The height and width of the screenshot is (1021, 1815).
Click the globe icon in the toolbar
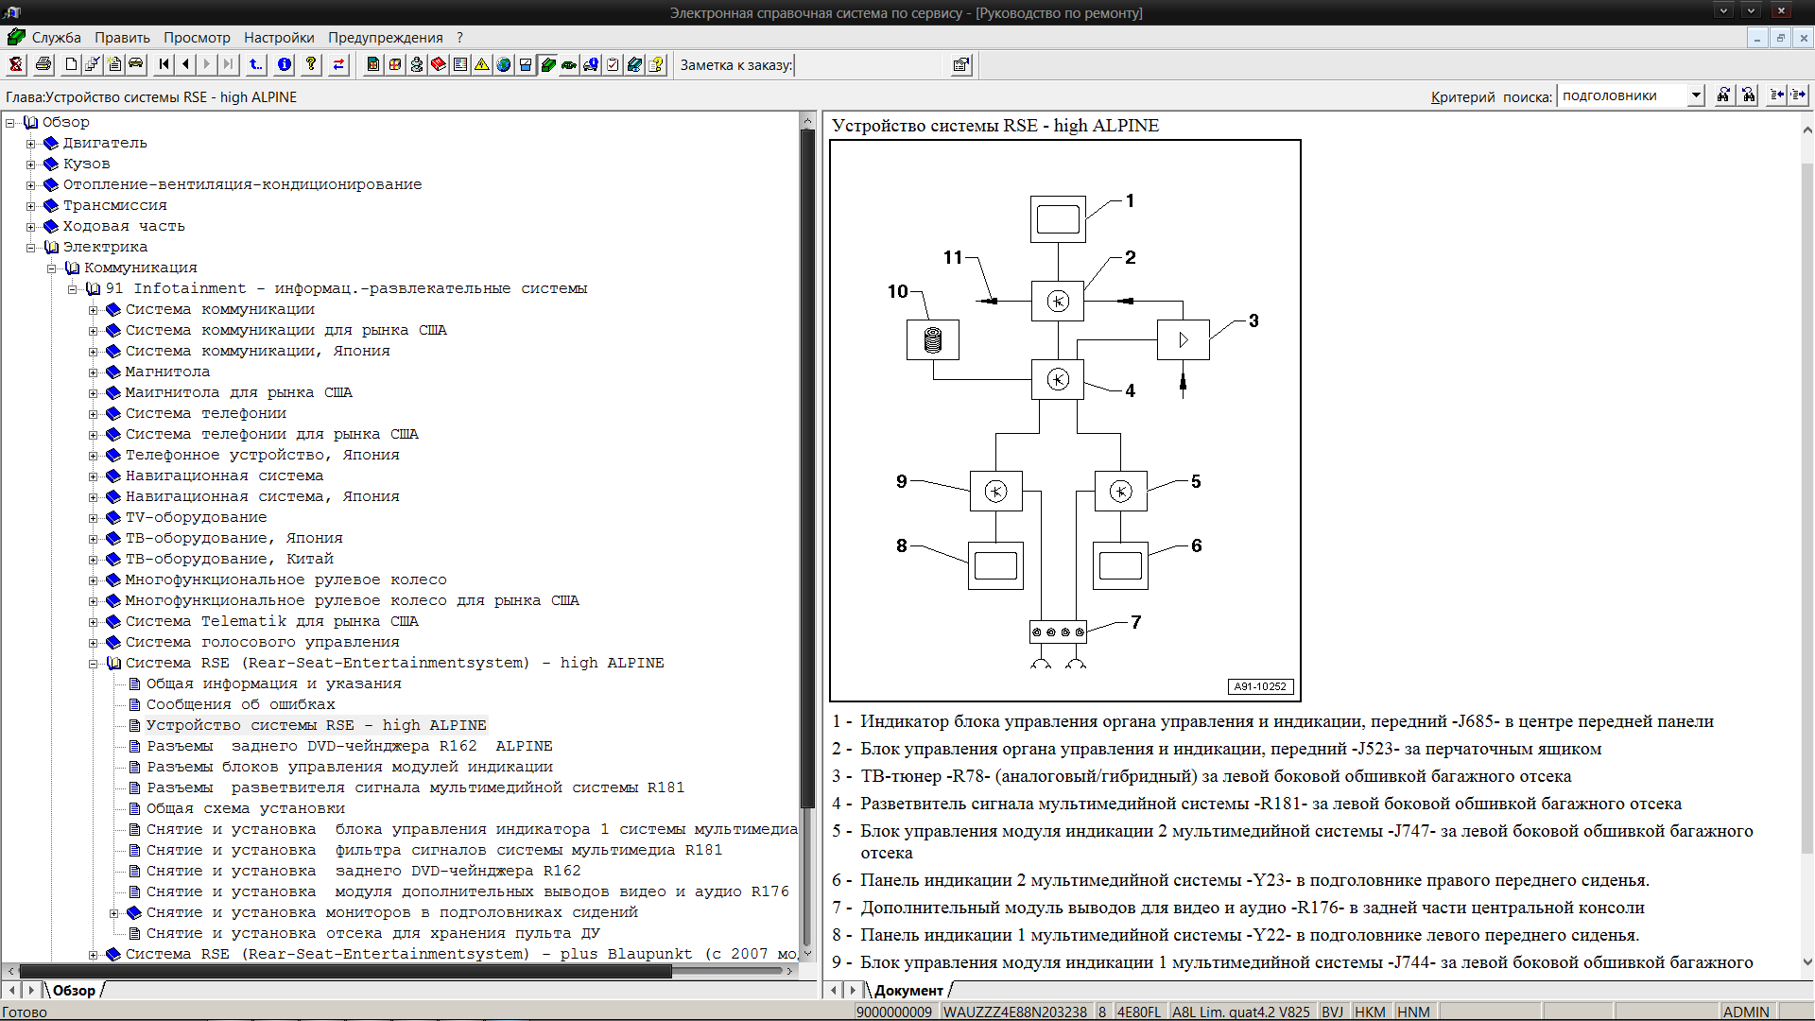pos(504,65)
